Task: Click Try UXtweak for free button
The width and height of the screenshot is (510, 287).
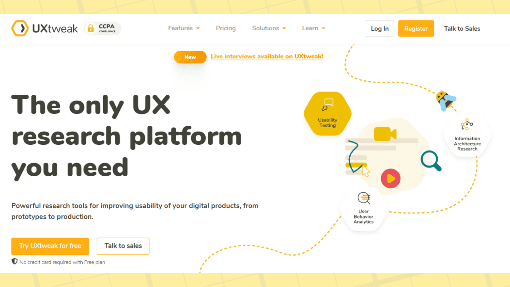Action: click(50, 246)
